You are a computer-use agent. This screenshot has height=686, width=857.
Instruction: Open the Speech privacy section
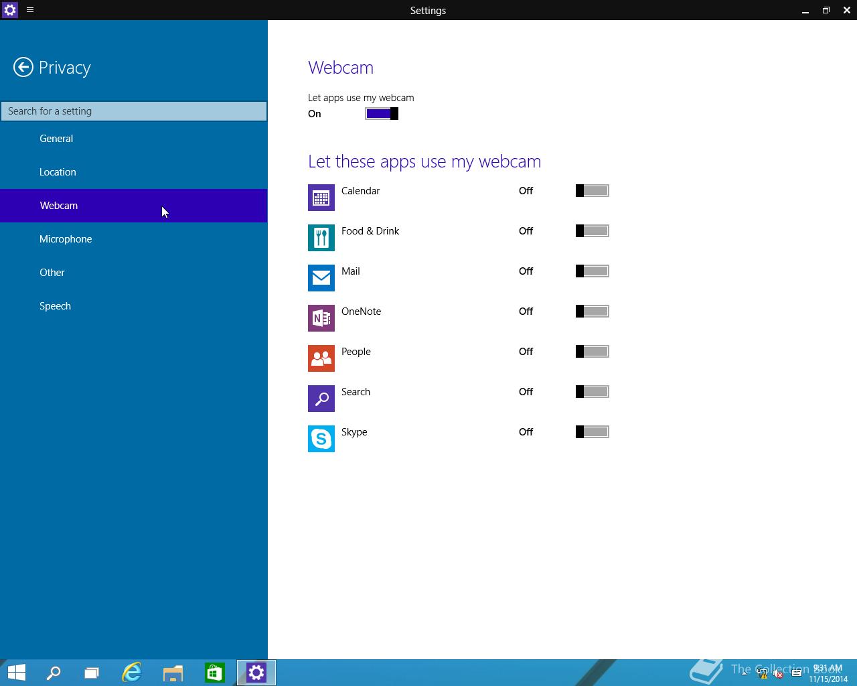pyautogui.click(x=55, y=306)
